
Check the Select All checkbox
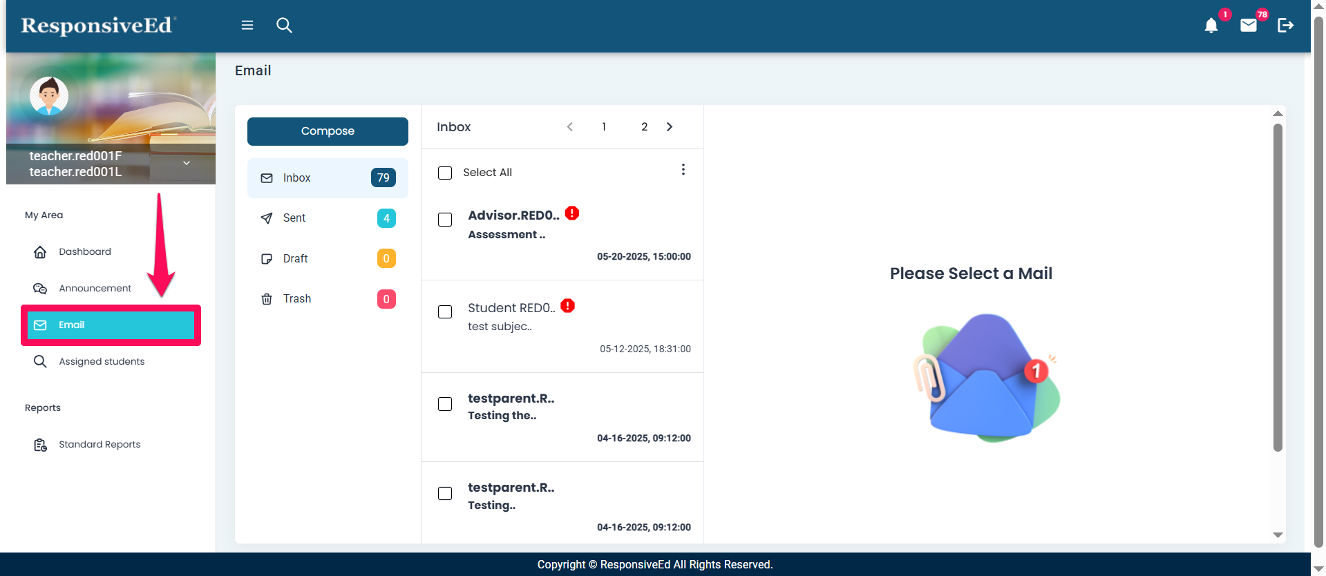(x=445, y=173)
